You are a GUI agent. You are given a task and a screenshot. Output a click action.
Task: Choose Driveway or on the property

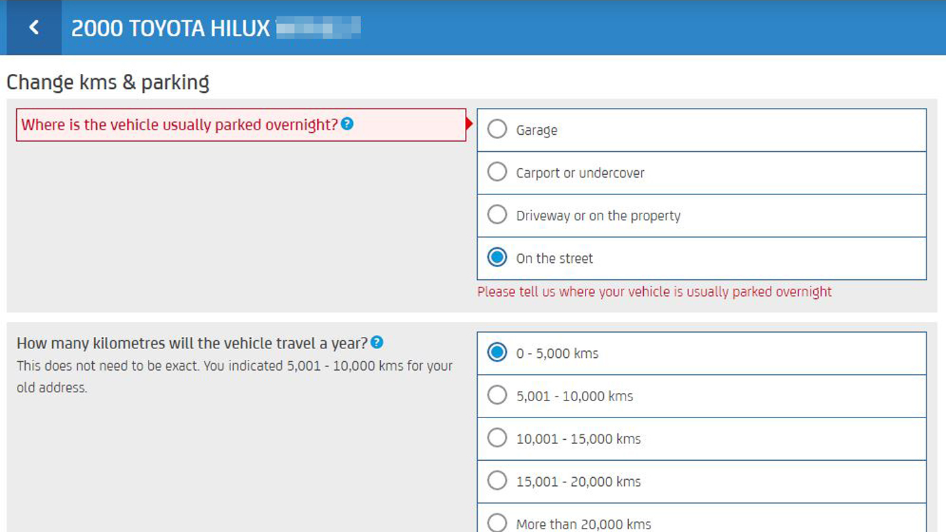point(701,216)
